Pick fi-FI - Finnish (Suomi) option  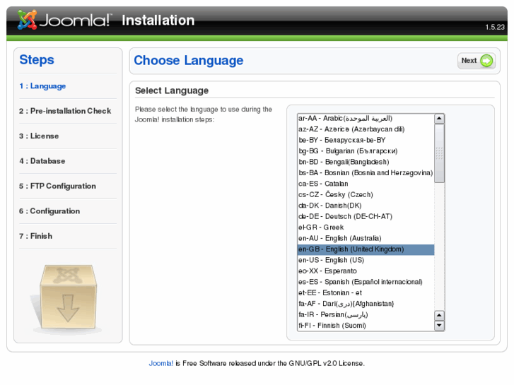(x=366, y=326)
